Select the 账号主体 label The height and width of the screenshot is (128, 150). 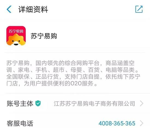tap(20, 103)
